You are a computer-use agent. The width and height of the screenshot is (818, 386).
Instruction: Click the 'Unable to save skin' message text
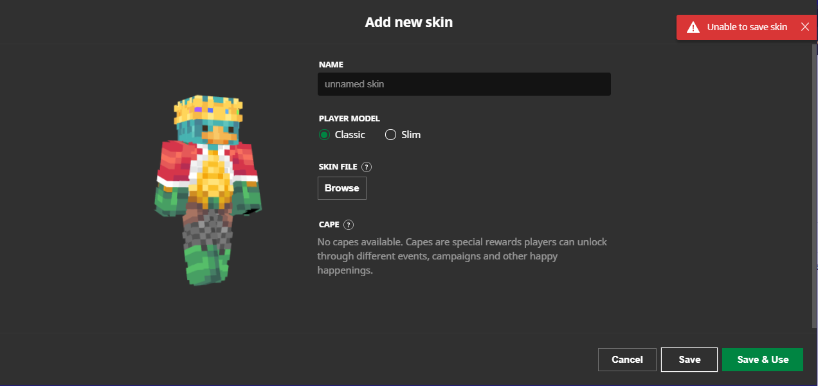[x=747, y=27]
